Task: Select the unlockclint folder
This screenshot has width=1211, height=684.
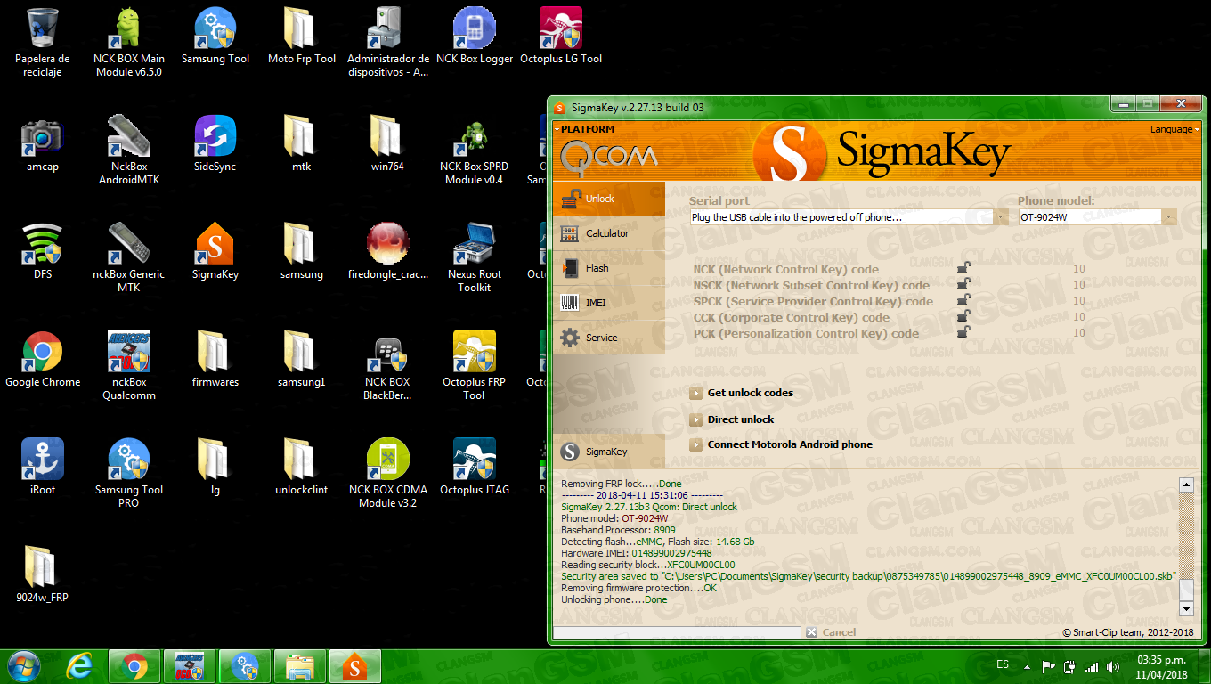Action: (x=302, y=468)
